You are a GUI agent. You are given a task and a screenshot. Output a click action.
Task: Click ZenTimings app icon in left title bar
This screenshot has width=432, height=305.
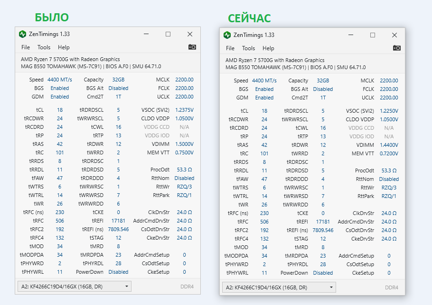tap(22, 34)
